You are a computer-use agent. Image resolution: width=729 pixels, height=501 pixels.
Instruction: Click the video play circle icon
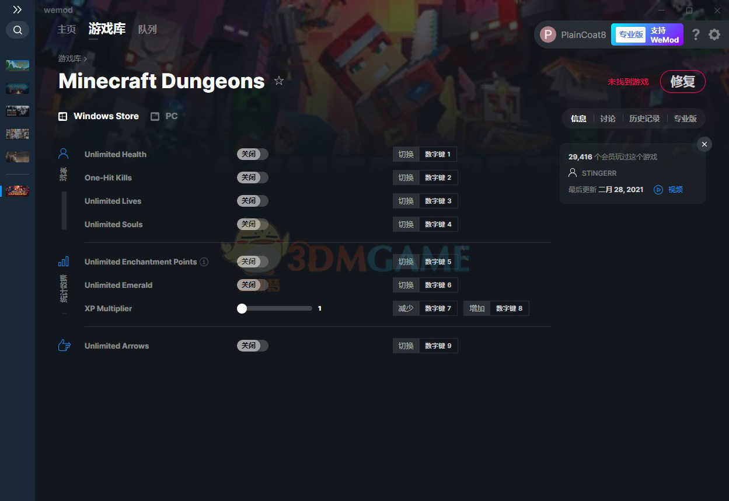658,190
